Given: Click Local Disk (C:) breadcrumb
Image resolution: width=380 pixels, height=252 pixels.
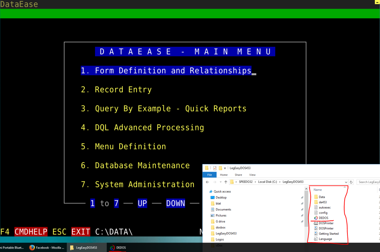Looking at the screenshot, I should click(x=268, y=182).
